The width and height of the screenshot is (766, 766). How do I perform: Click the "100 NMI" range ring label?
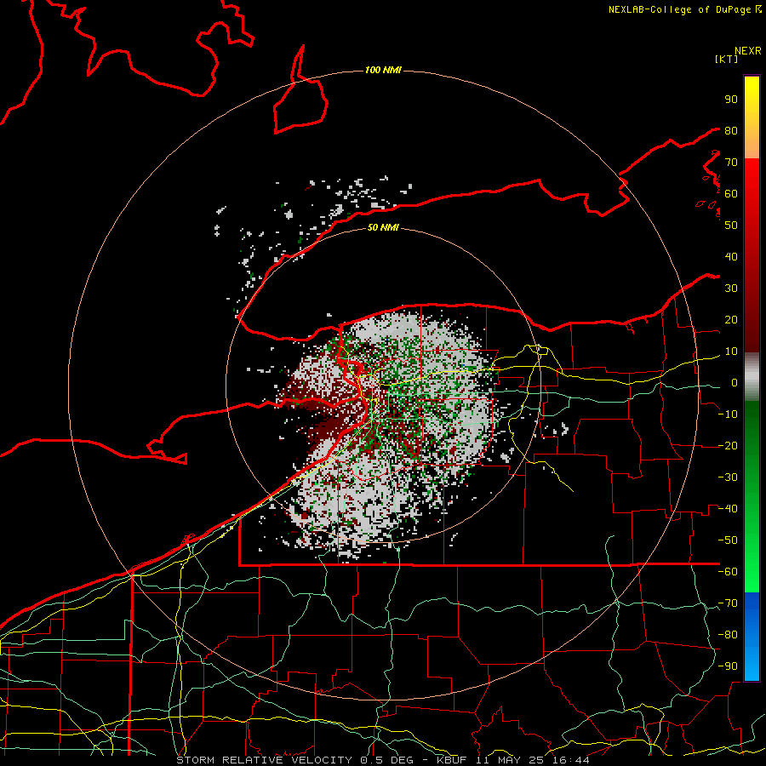point(383,71)
